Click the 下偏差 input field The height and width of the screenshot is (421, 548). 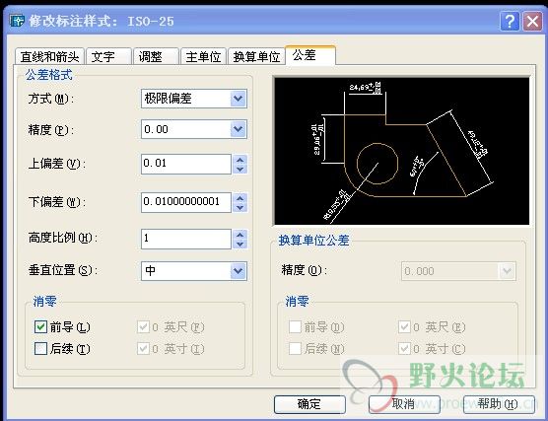186,202
